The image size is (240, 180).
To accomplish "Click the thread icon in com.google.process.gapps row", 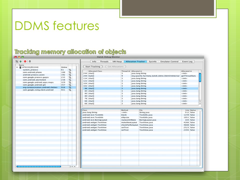I will click(x=70, y=77).
